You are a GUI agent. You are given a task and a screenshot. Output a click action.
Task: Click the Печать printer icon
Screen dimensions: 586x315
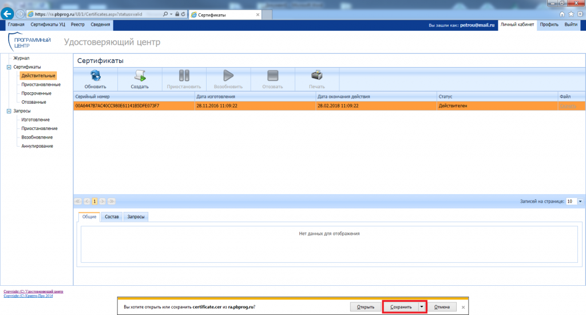pos(317,76)
